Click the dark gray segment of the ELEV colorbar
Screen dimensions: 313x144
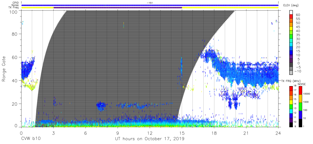[x=291, y=65]
